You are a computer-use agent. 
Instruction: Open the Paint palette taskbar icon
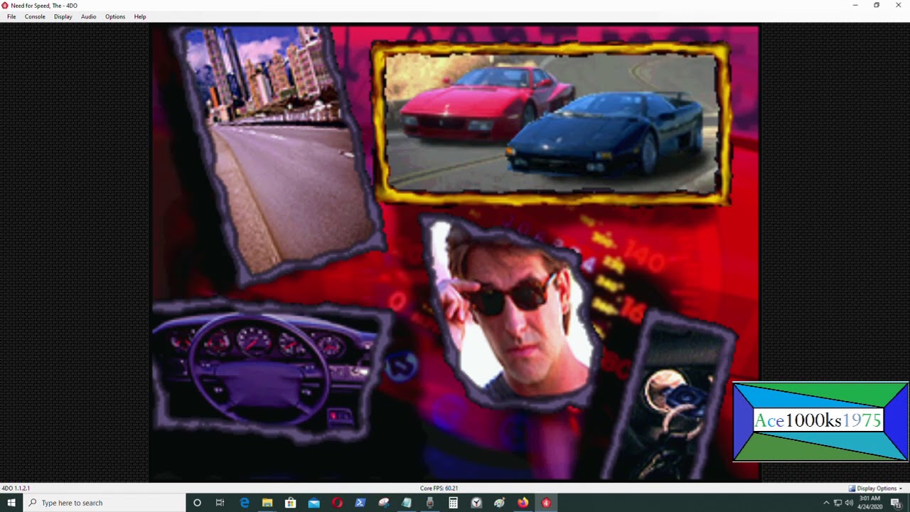(499, 503)
